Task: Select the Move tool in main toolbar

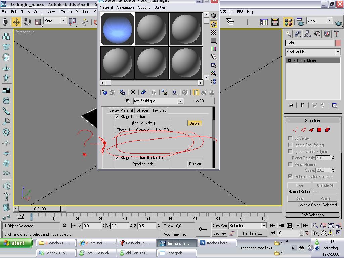Action: [16, 22]
